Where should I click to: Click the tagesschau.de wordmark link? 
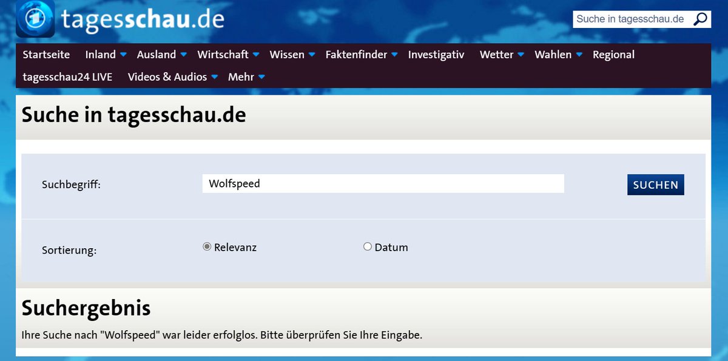pyautogui.click(x=143, y=20)
